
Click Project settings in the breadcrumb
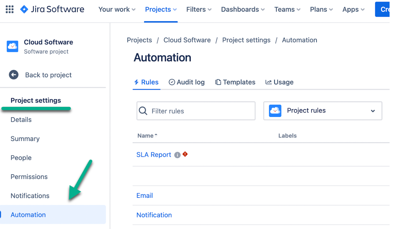tap(246, 40)
